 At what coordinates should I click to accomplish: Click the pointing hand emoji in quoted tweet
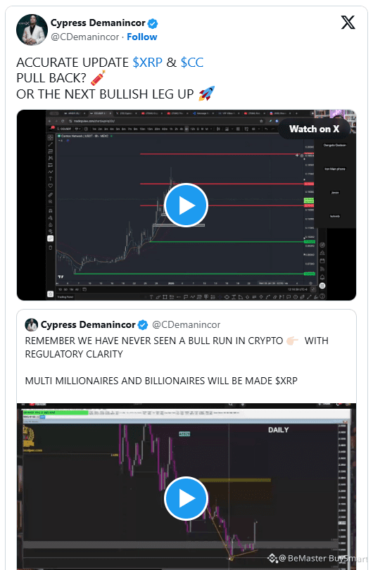point(292,341)
